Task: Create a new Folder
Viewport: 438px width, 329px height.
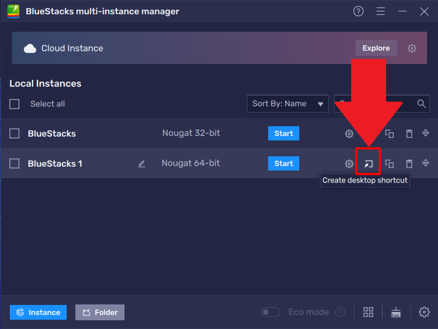Action: tap(100, 312)
